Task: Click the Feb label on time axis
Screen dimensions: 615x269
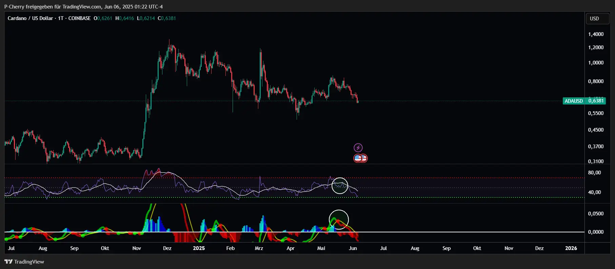Action: (x=231, y=248)
